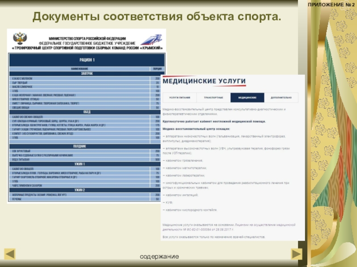357x267 pixels.
Task: Click the next slide arrow button
Action: click(296, 254)
